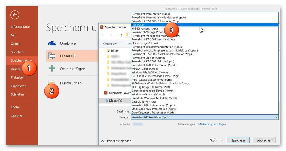Select PNG-Format (Portable Network Graphics)

point(205,83)
